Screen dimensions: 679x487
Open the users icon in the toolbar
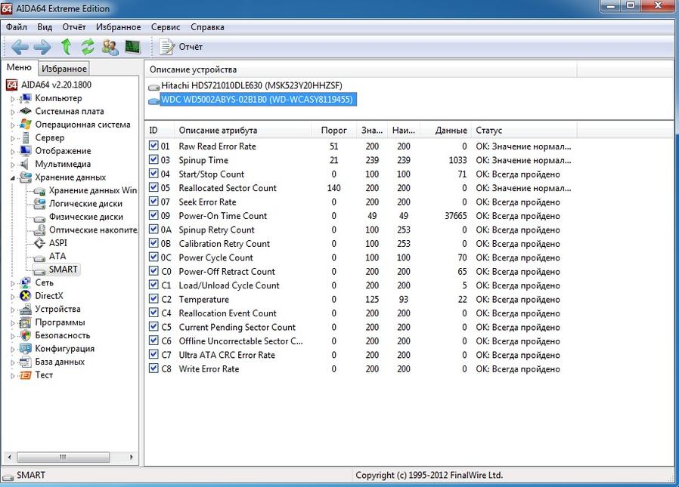point(110,47)
